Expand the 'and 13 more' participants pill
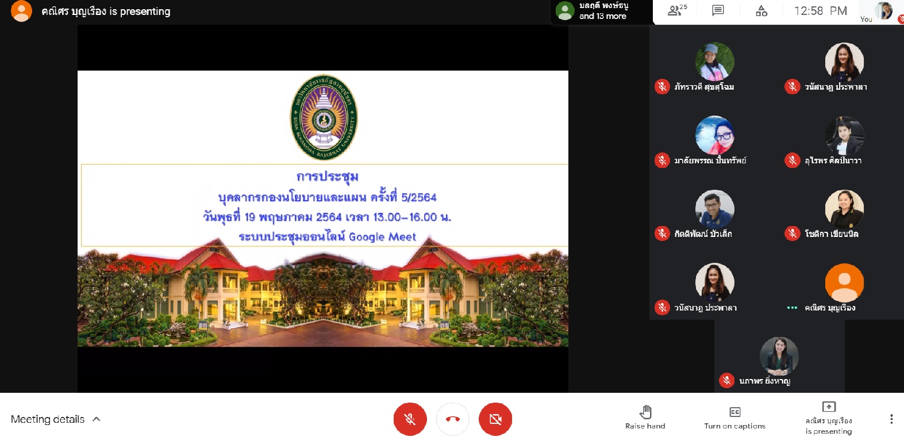The image size is (904, 444). (x=602, y=12)
